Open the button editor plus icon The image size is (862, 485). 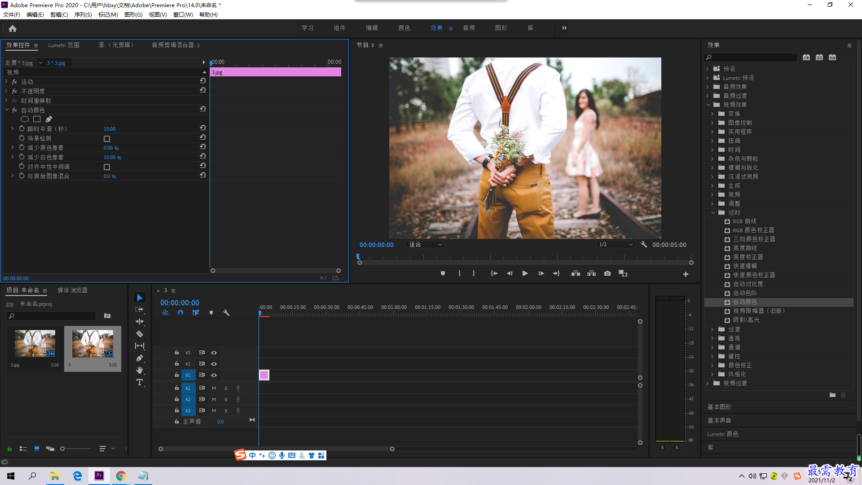(686, 274)
